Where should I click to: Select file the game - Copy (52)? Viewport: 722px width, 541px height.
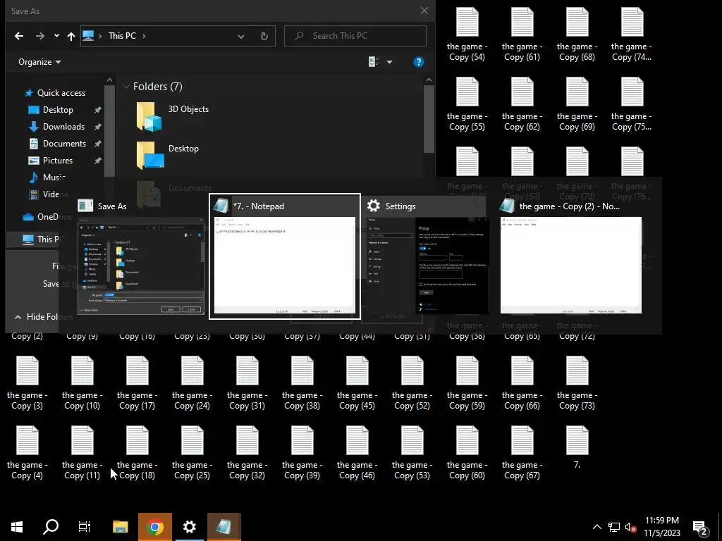pyautogui.click(x=412, y=384)
